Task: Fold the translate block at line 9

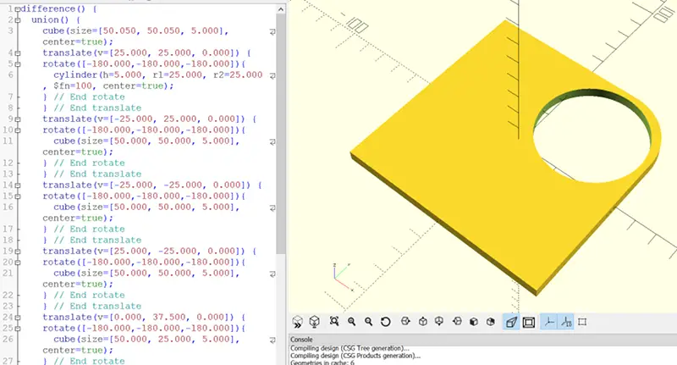Action: [17, 119]
